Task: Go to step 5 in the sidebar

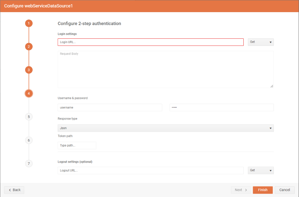Action: [x=29, y=117]
